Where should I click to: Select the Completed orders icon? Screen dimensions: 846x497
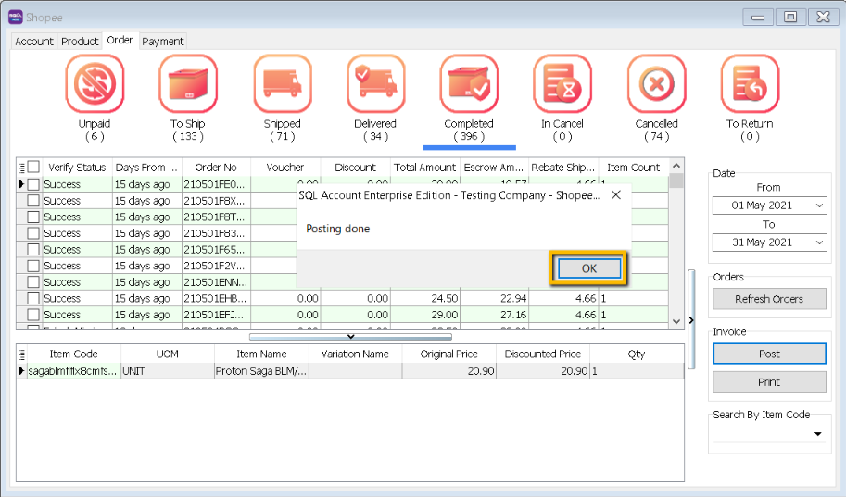[x=469, y=84]
